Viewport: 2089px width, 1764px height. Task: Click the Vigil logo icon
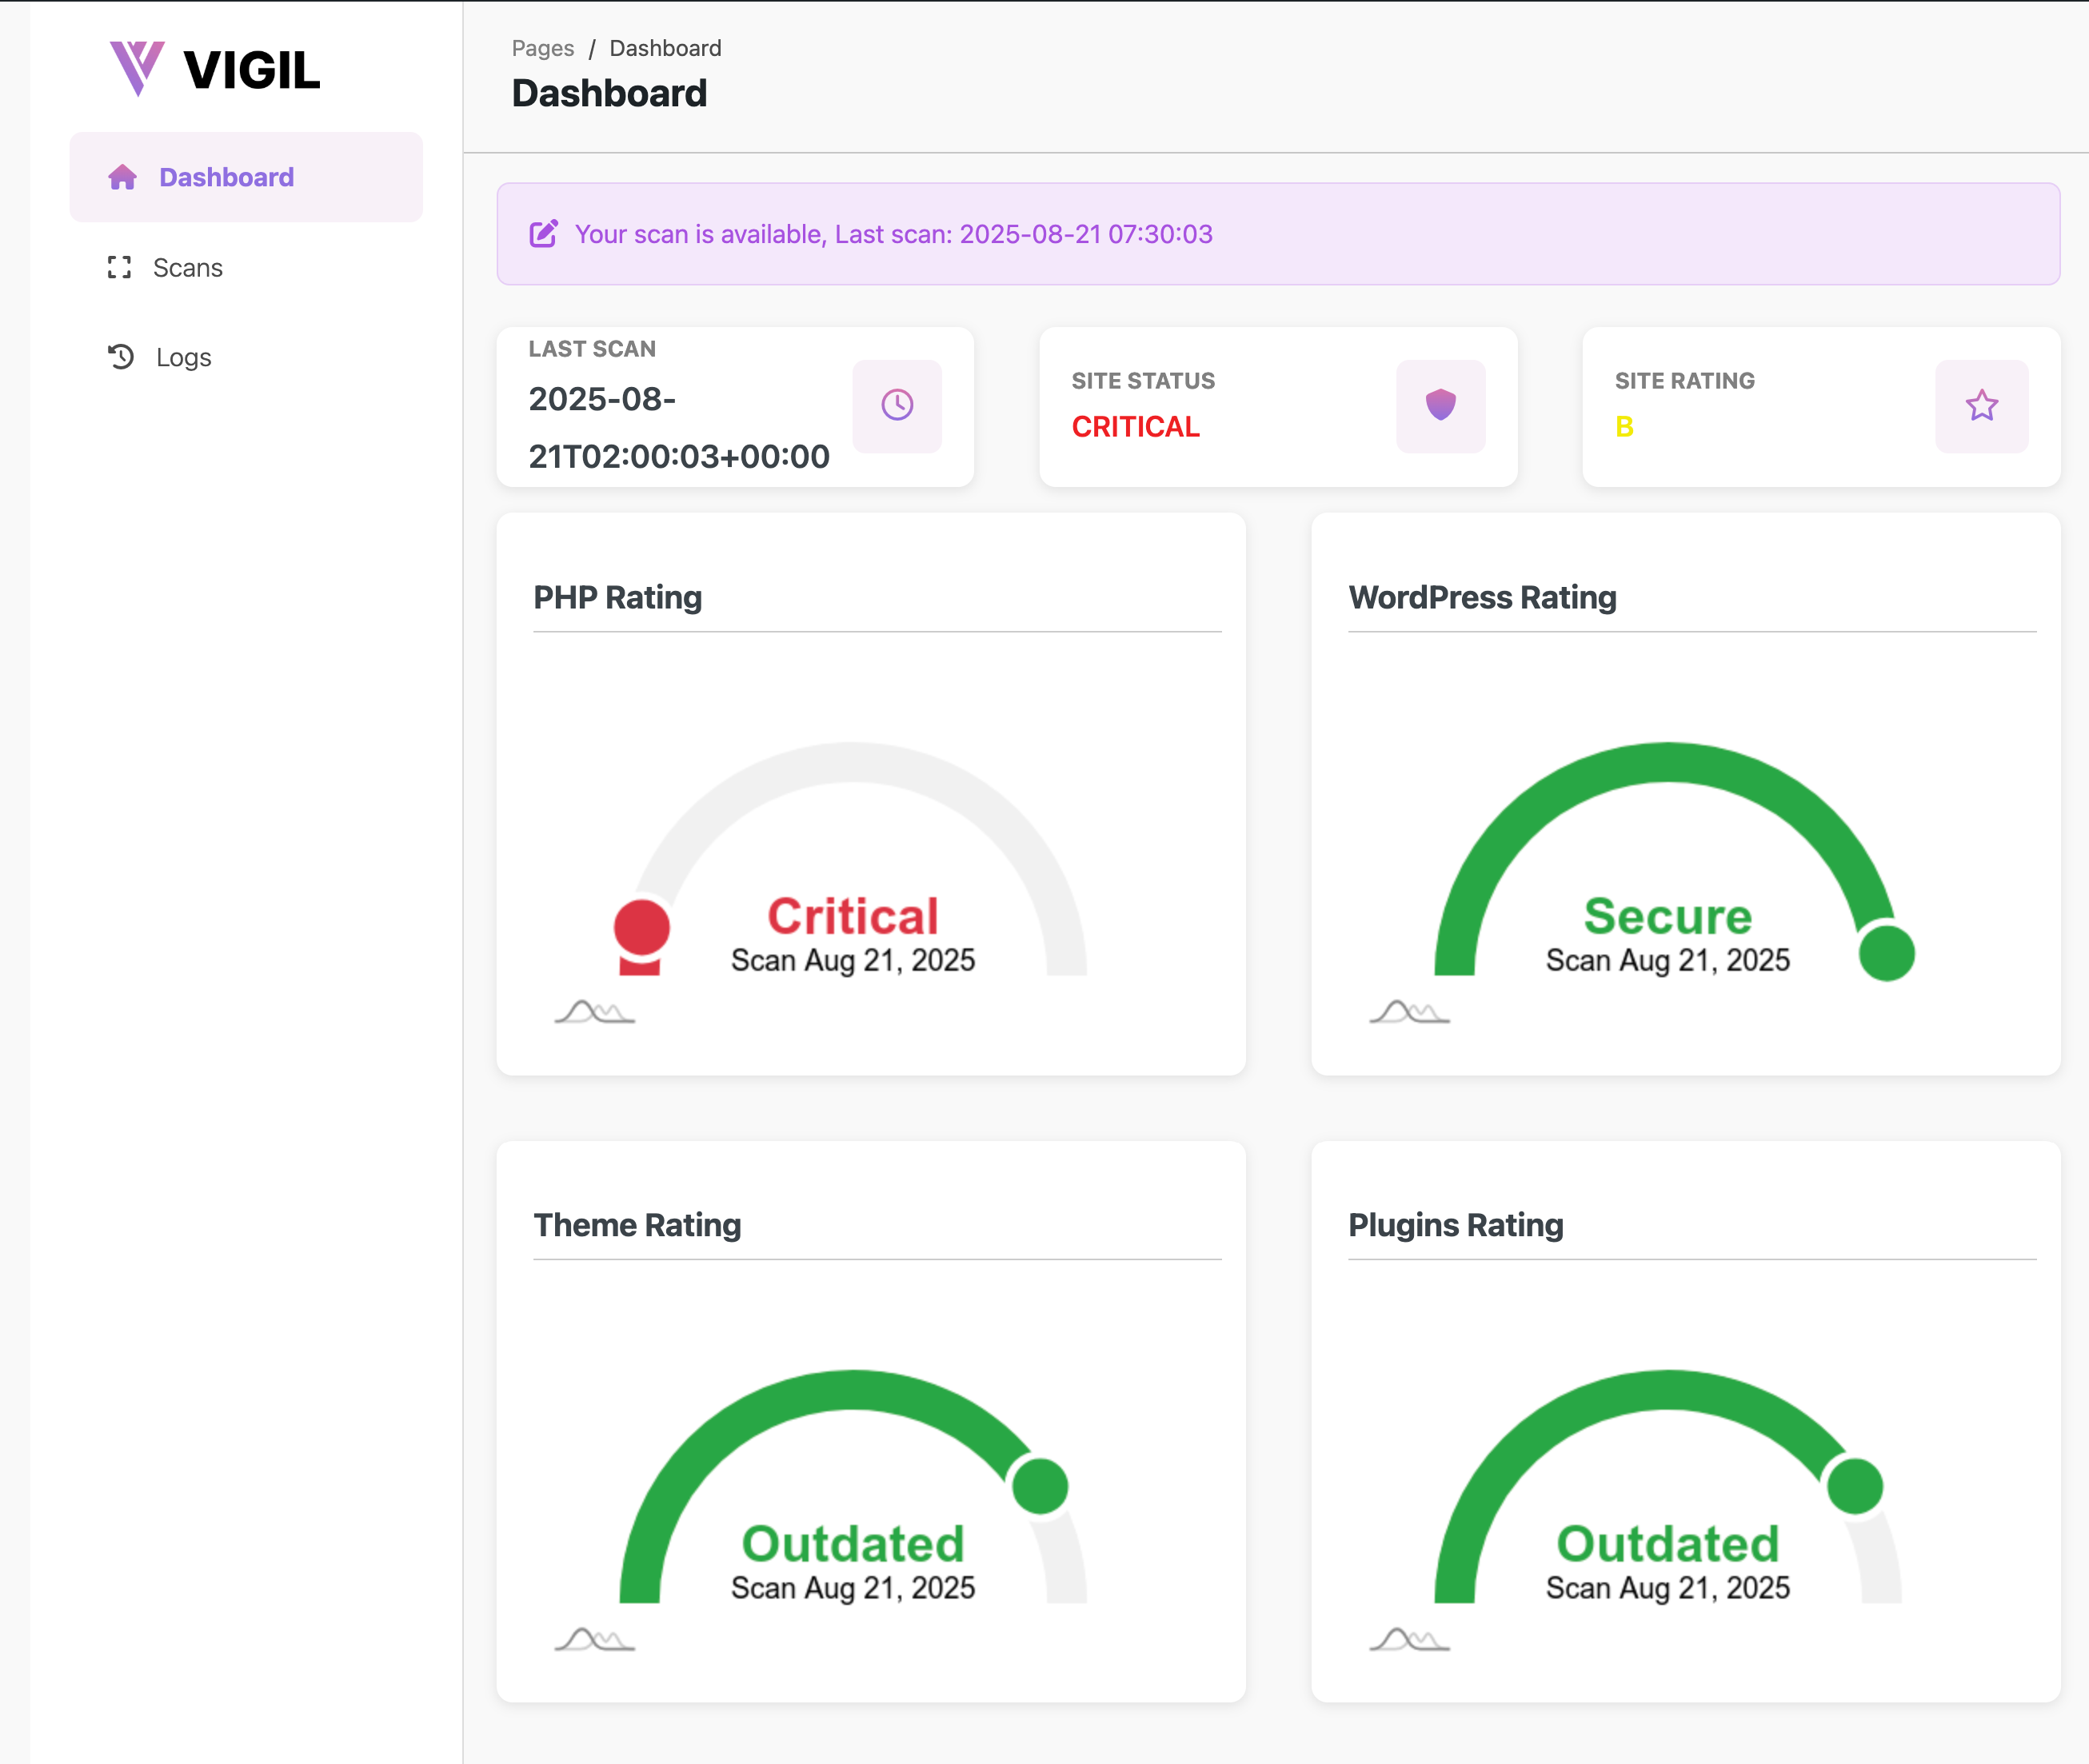pos(137,68)
